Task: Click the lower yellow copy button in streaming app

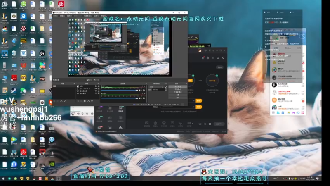Action: pyautogui.click(x=199, y=107)
